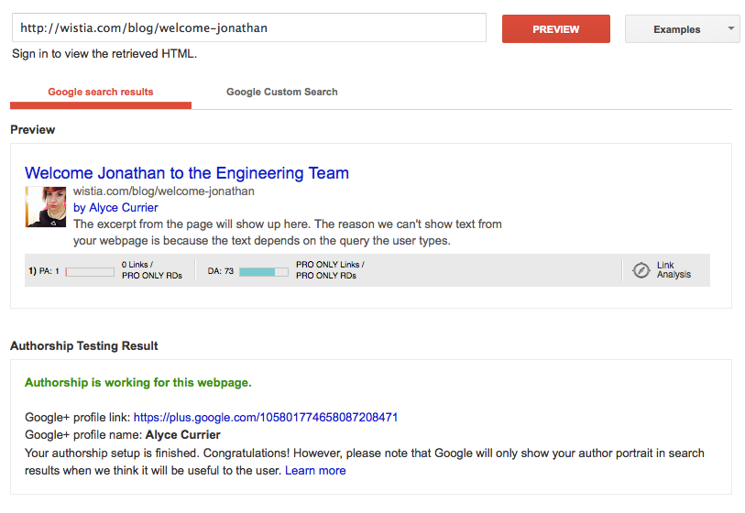Click the wistia.com/blog/welcome-jonathan result URL

coord(163,191)
